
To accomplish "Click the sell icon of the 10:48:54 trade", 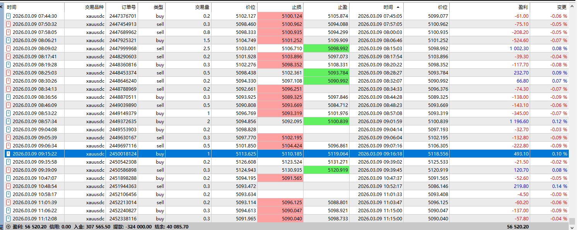I will (x=9, y=186).
